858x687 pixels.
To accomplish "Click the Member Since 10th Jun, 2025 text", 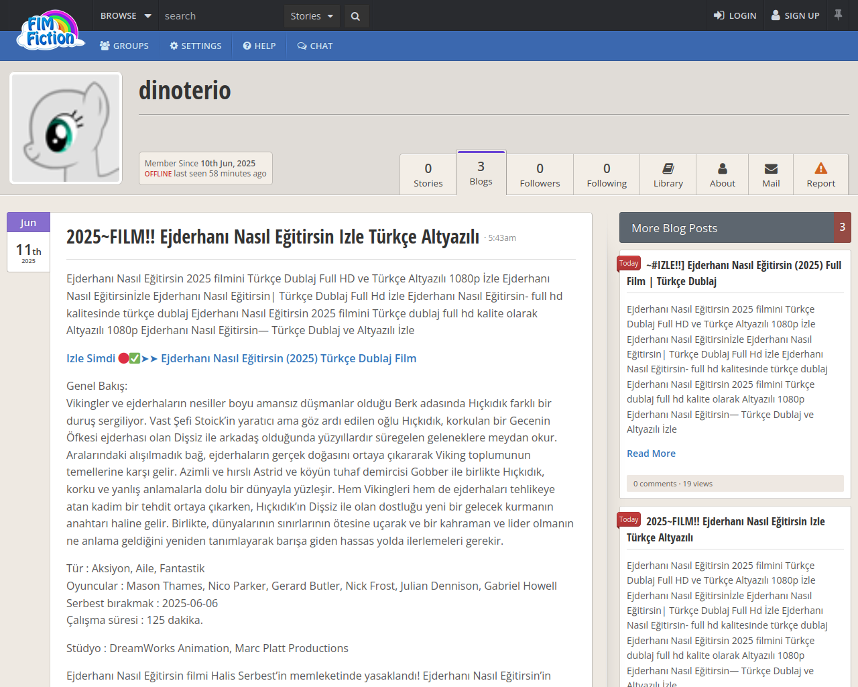I will pyautogui.click(x=200, y=163).
